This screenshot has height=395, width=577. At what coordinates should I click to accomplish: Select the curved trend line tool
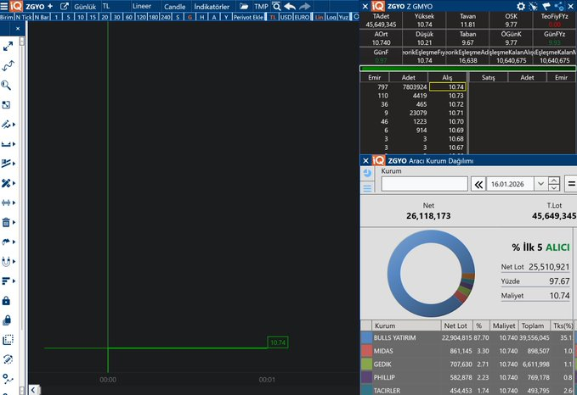(x=8, y=66)
